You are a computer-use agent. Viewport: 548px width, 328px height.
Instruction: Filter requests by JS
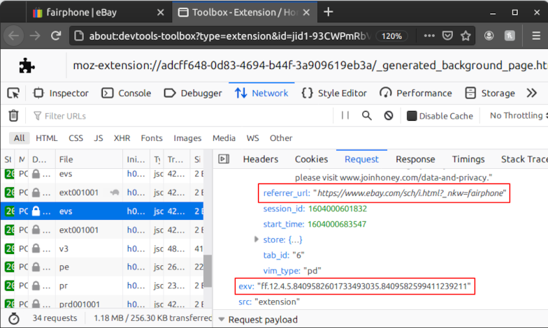click(x=99, y=138)
